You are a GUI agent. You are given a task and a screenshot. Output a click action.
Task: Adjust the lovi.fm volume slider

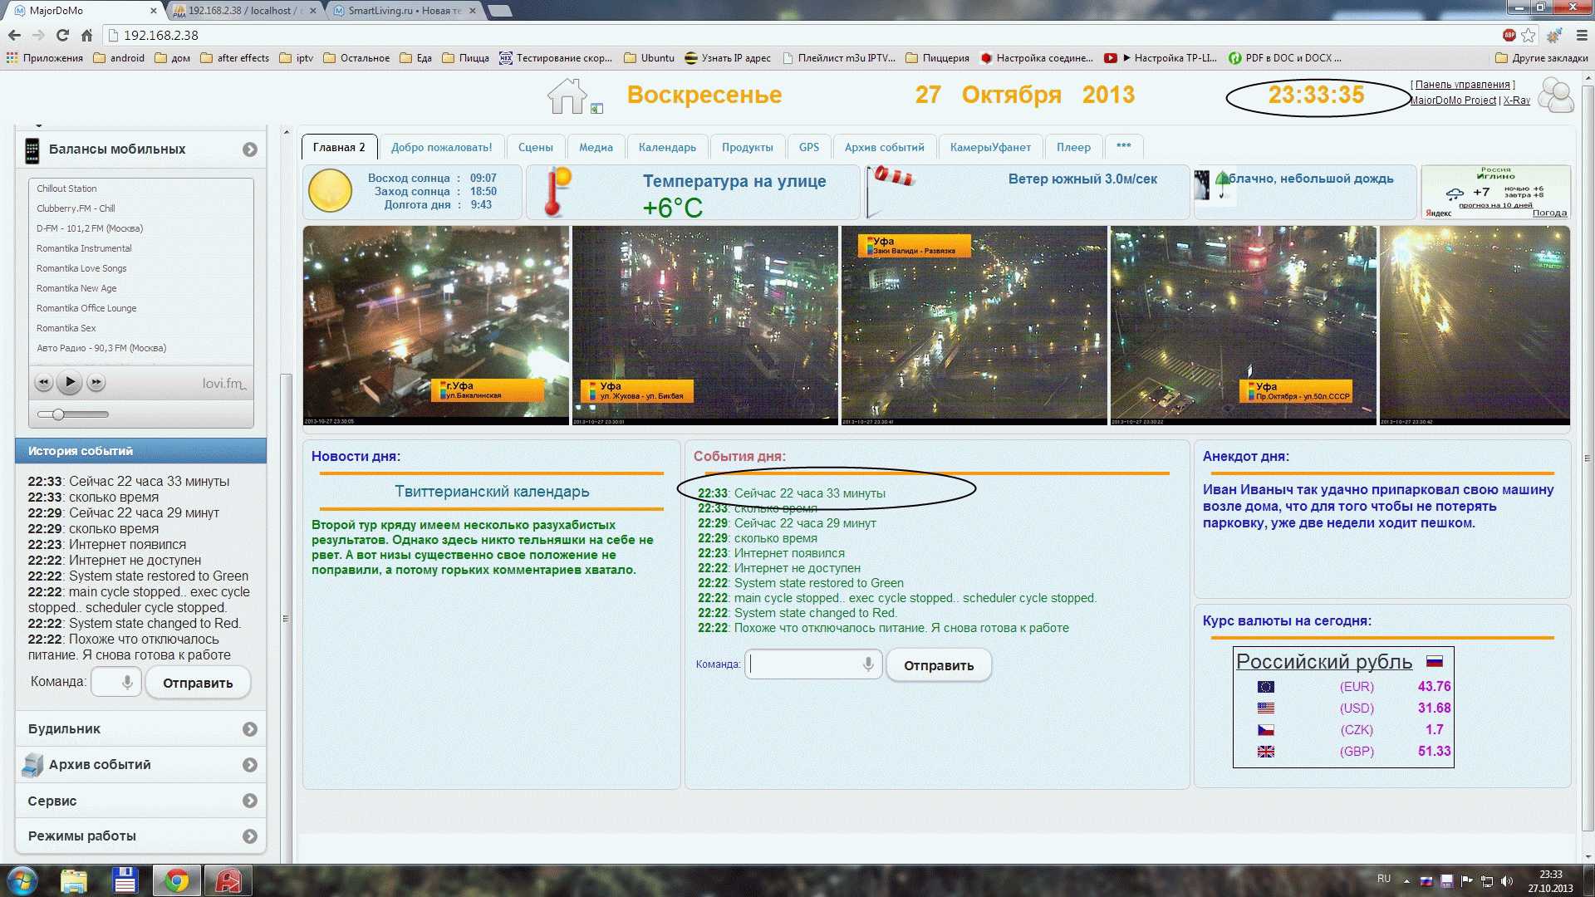[x=58, y=414]
